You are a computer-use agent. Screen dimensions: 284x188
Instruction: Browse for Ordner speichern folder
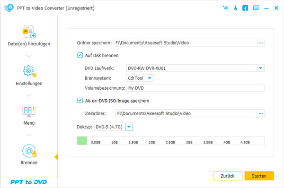click(261, 43)
